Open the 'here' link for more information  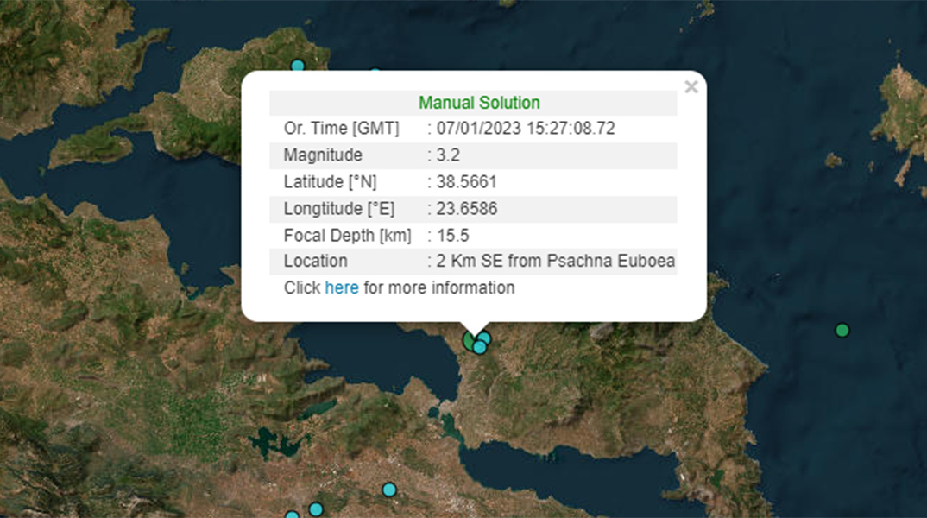click(x=341, y=287)
